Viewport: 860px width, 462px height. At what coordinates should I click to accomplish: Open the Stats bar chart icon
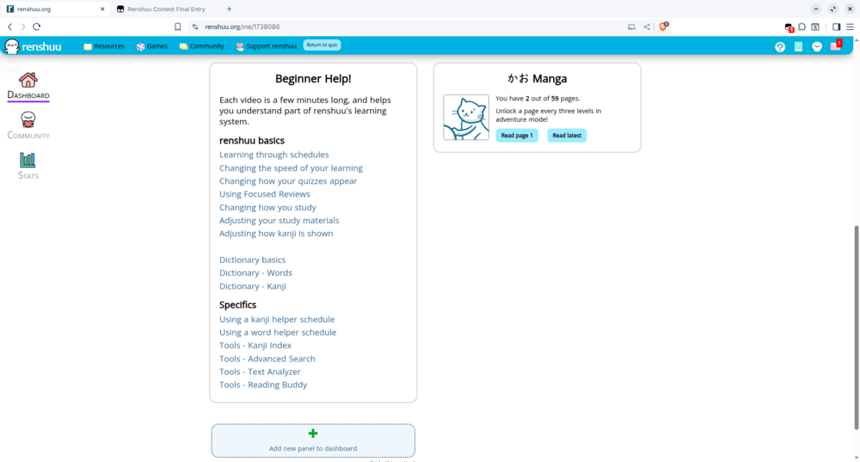[28, 160]
